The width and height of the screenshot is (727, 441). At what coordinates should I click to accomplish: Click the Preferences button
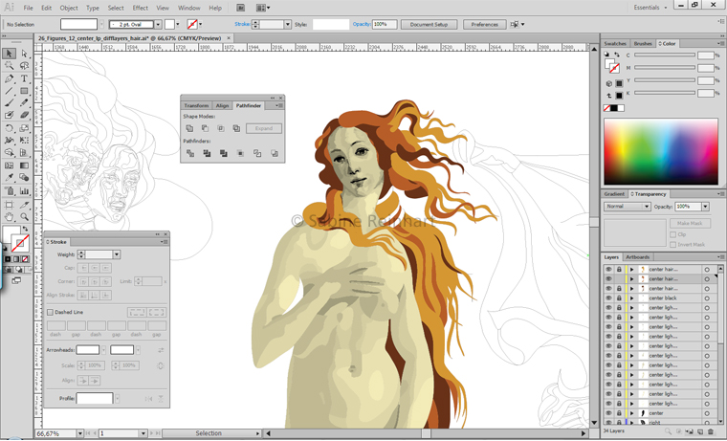tap(485, 24)
